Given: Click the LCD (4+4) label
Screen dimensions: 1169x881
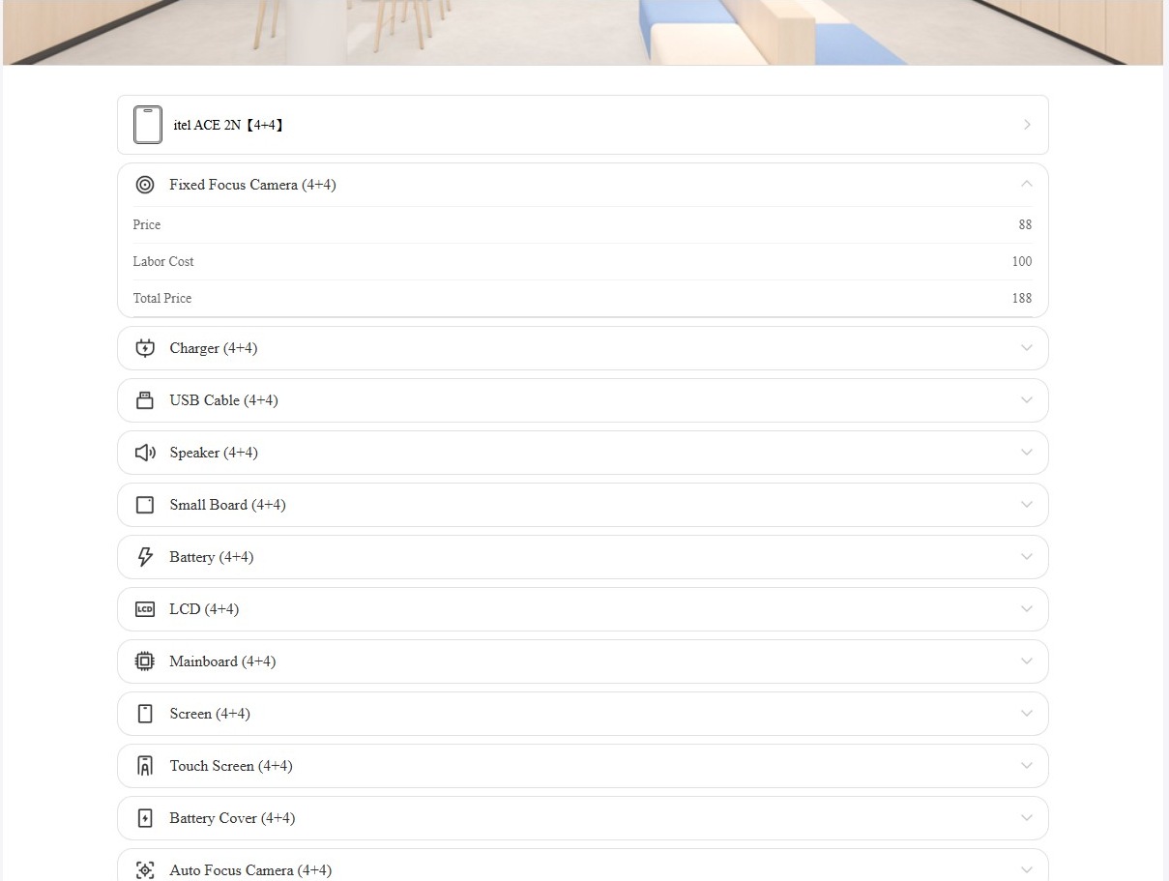Looking at the screenshot, I should click(204, 609).
